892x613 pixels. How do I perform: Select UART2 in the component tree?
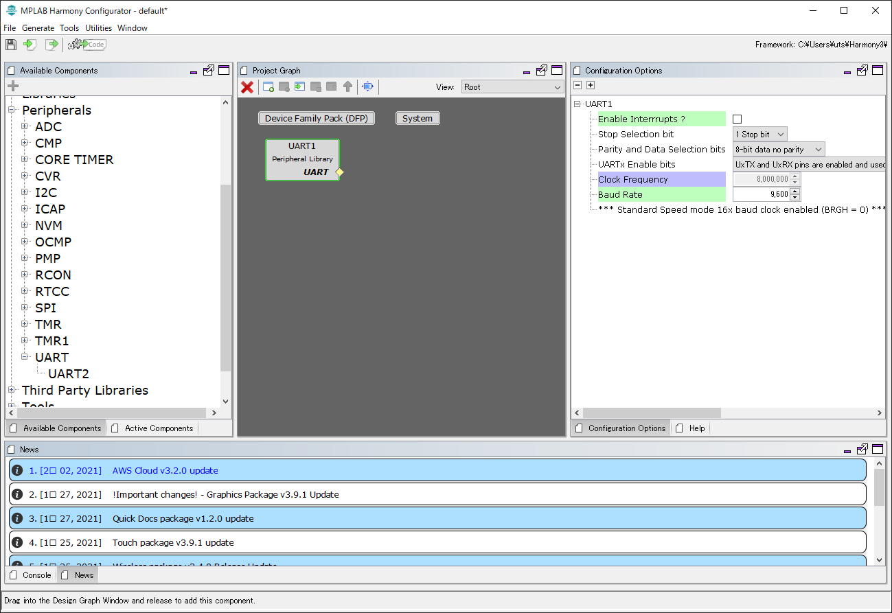tap(69, 374)
